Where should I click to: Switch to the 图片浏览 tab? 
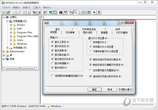[88, 33]
